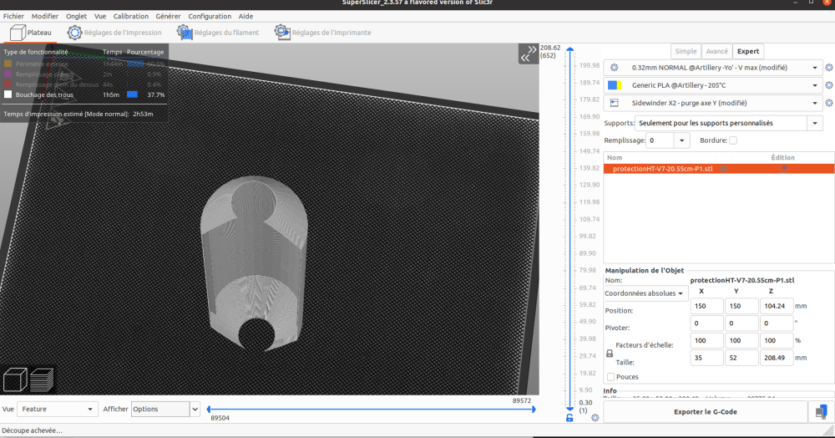835x438 pixels.
Task: Open vertical slider settings gear icon
Action: point(595,418)
